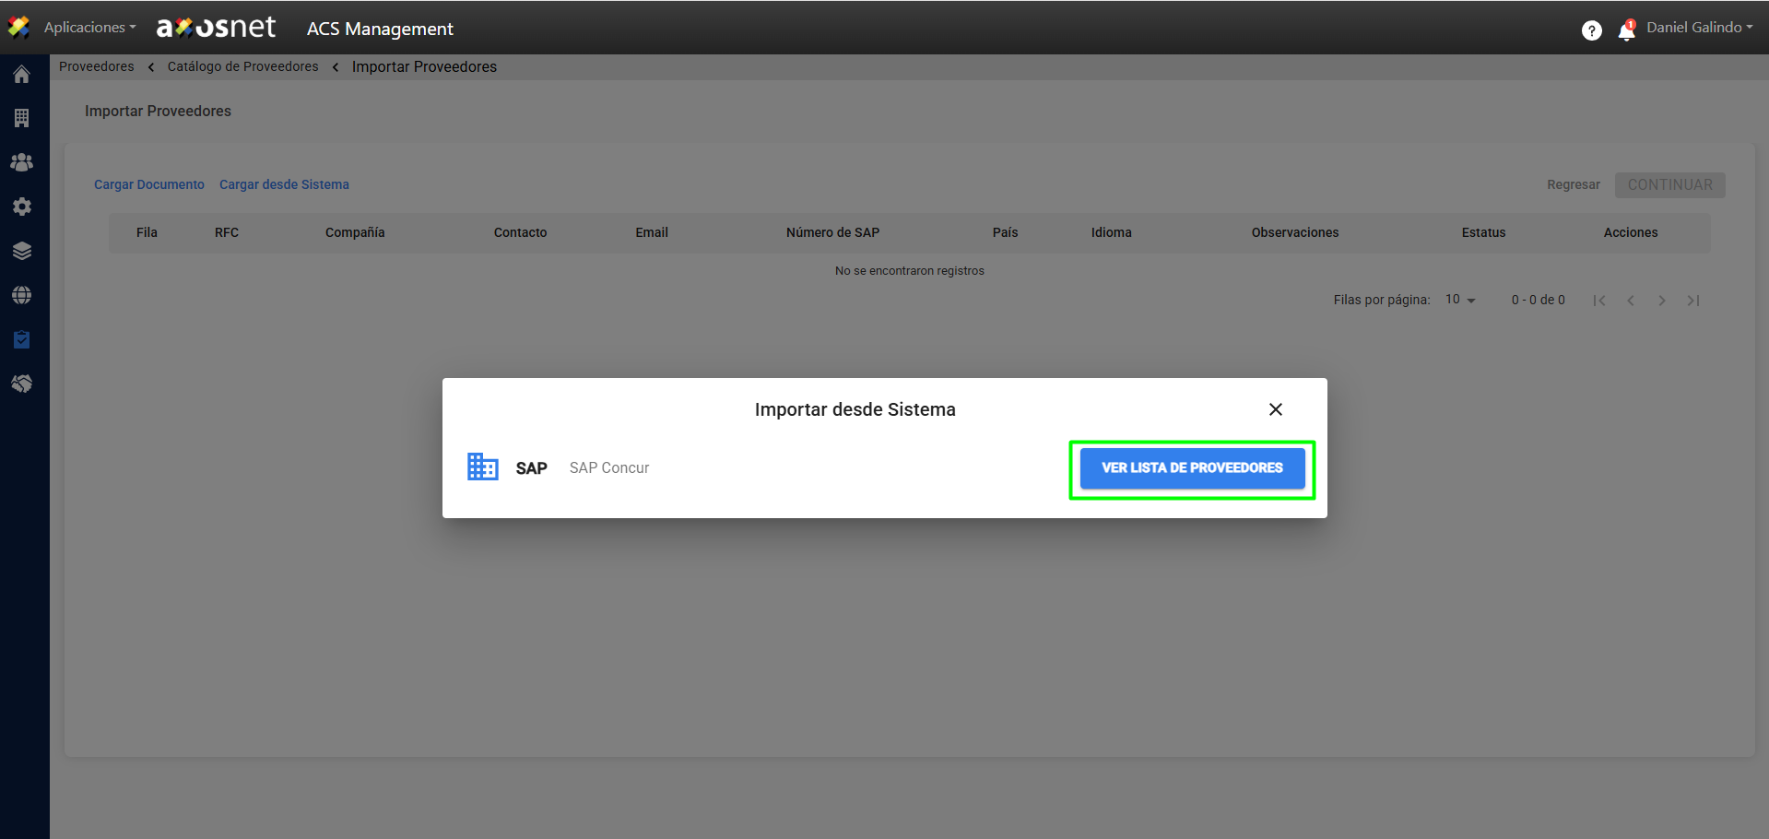Click Ver Lista de Proveedores button

[1192, 468]
